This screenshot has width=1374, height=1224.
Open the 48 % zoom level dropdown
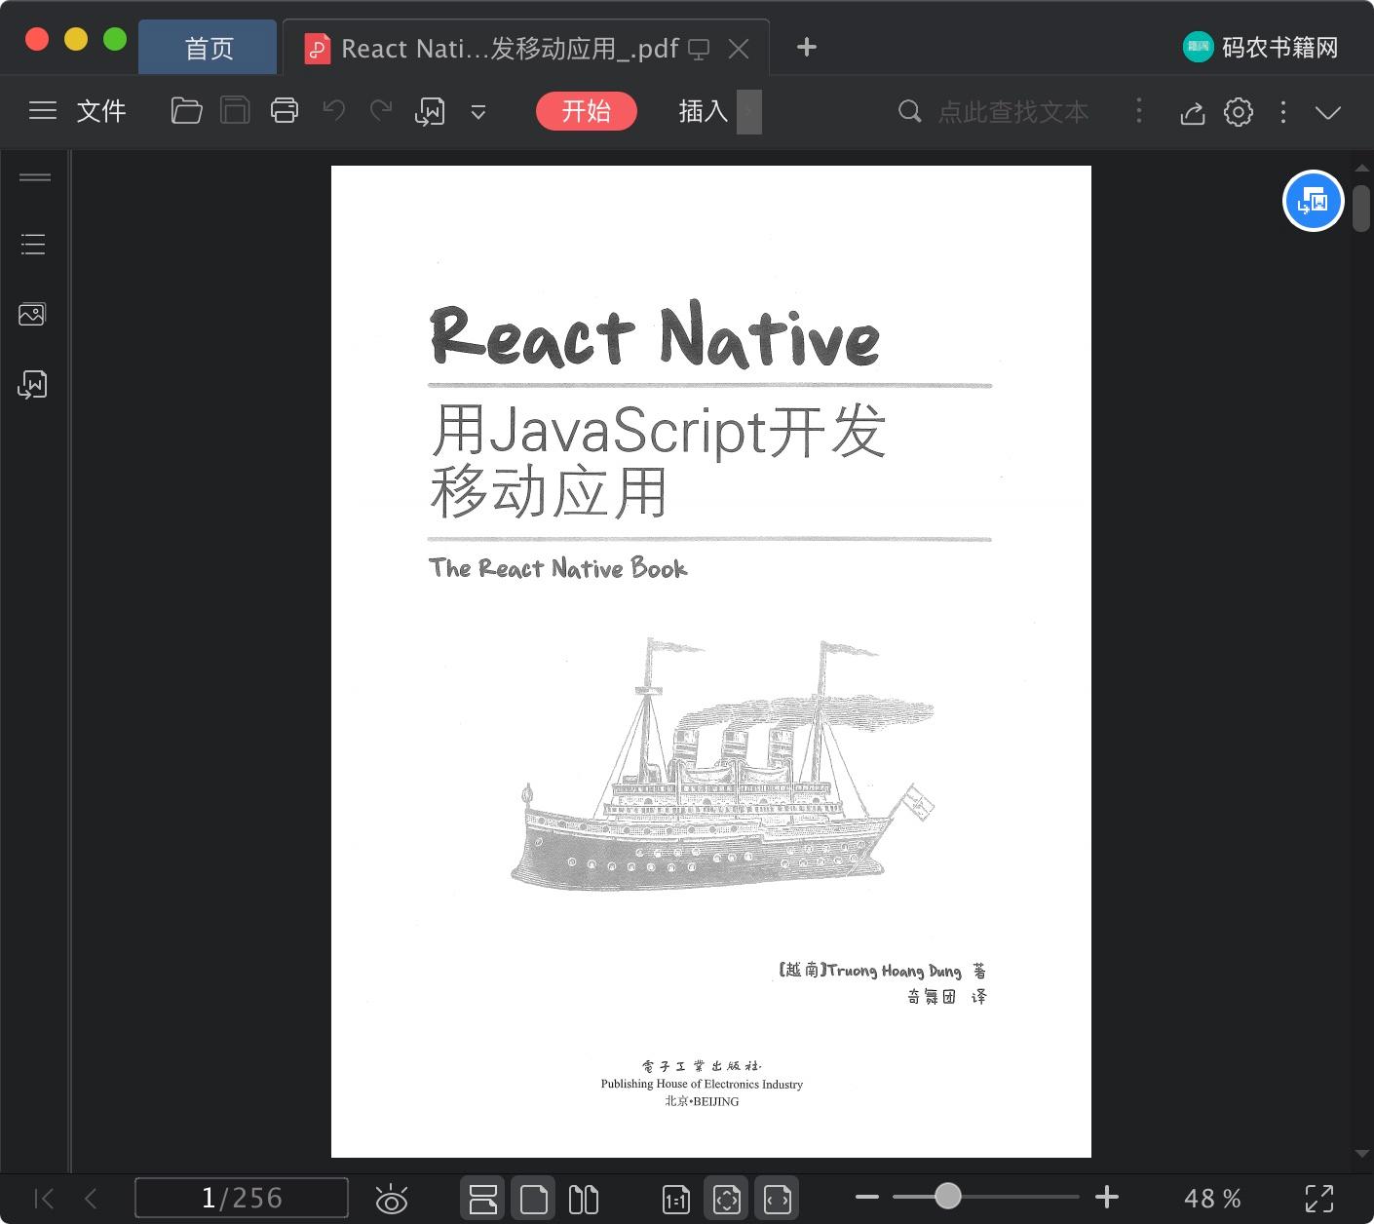click(x=1212, y=1198)
